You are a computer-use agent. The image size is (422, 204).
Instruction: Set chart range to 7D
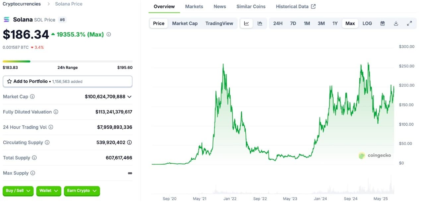click(293, 23)
